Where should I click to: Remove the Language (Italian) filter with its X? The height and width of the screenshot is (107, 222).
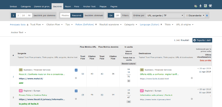pyautogui.click(x=161, y=25)
